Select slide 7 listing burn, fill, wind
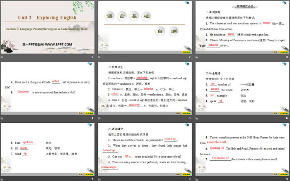Image resolution: width=290 pixels, height=181 pixels. coord(48,149)
